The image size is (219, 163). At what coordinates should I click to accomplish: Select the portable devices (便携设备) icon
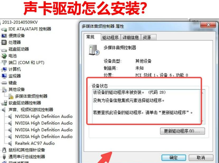tap(4, 36)
